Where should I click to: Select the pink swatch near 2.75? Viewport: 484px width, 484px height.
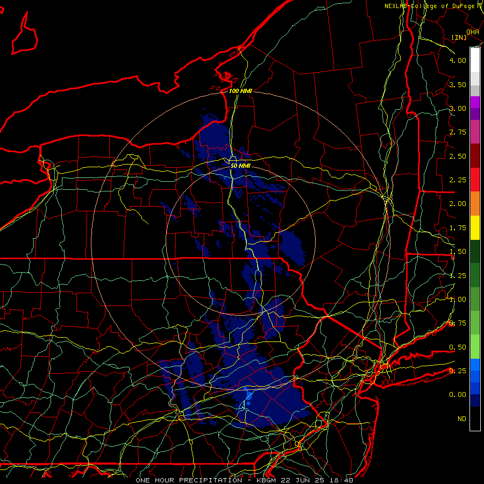(475, 132)
